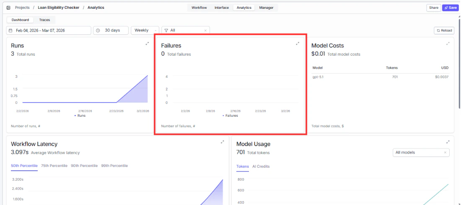This screenshot has width=461, height=205.
Task: Toggle the sidebar panel icon beside Projects
Action: point(8,8)
